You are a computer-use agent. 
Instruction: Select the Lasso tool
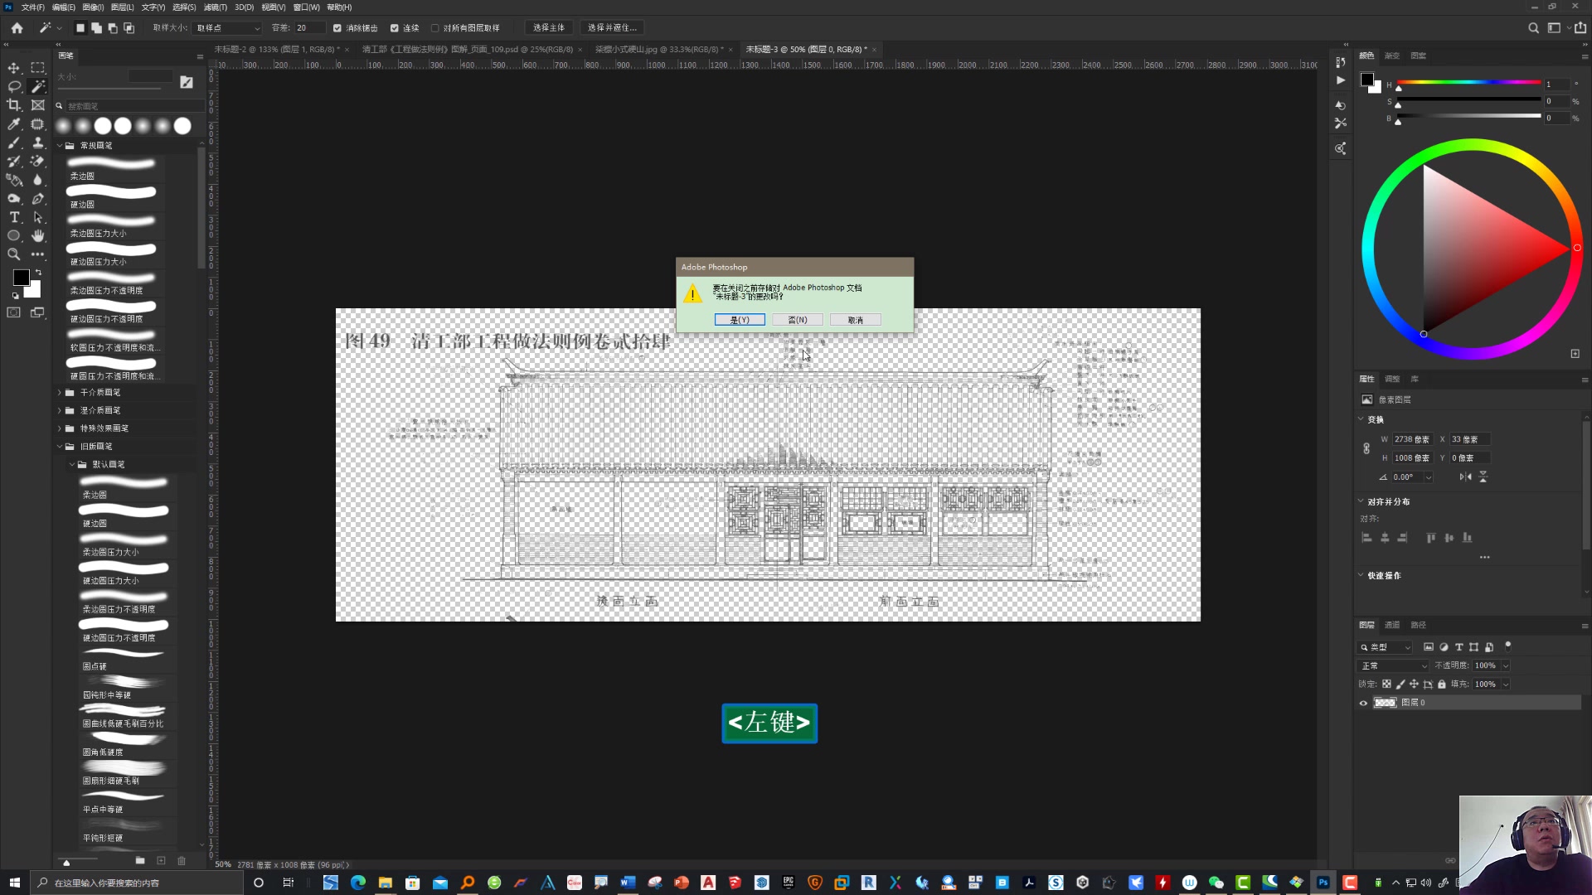[x=14, y=86]
